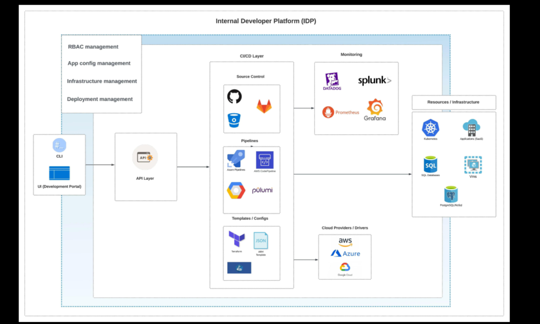
Task: Click the blue Bitbucket bucket icon
Action: point(234,121)
